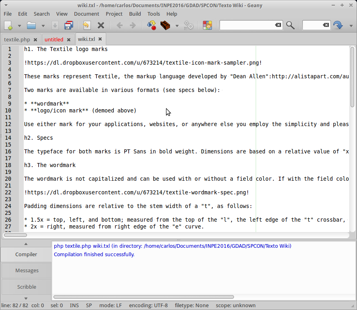Open the Search menu
Viewport: 357px width, 310px height.
(42, 14)
